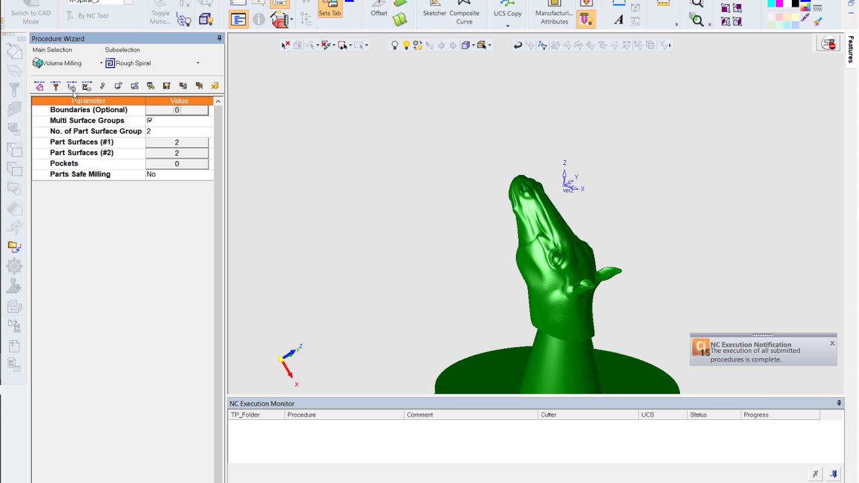Click the cutter tool wizard step icon
This screenshot has width=859, height=483.
[56, 86]
